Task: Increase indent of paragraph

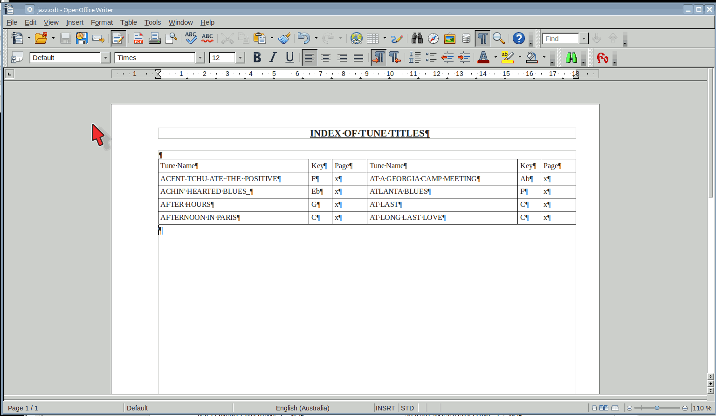Action: [x=464, y=57]
